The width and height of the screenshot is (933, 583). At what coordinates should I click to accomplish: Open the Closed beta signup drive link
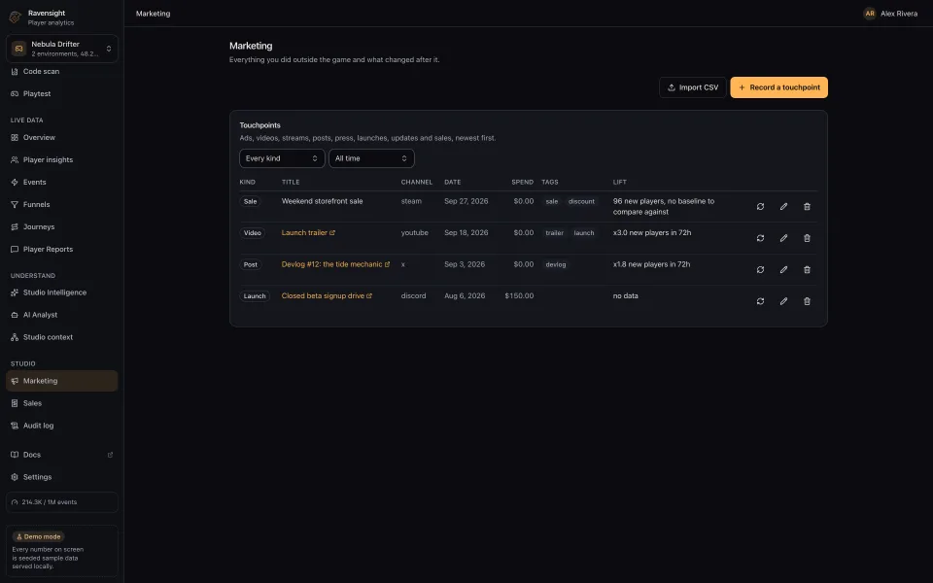point(327,295)
